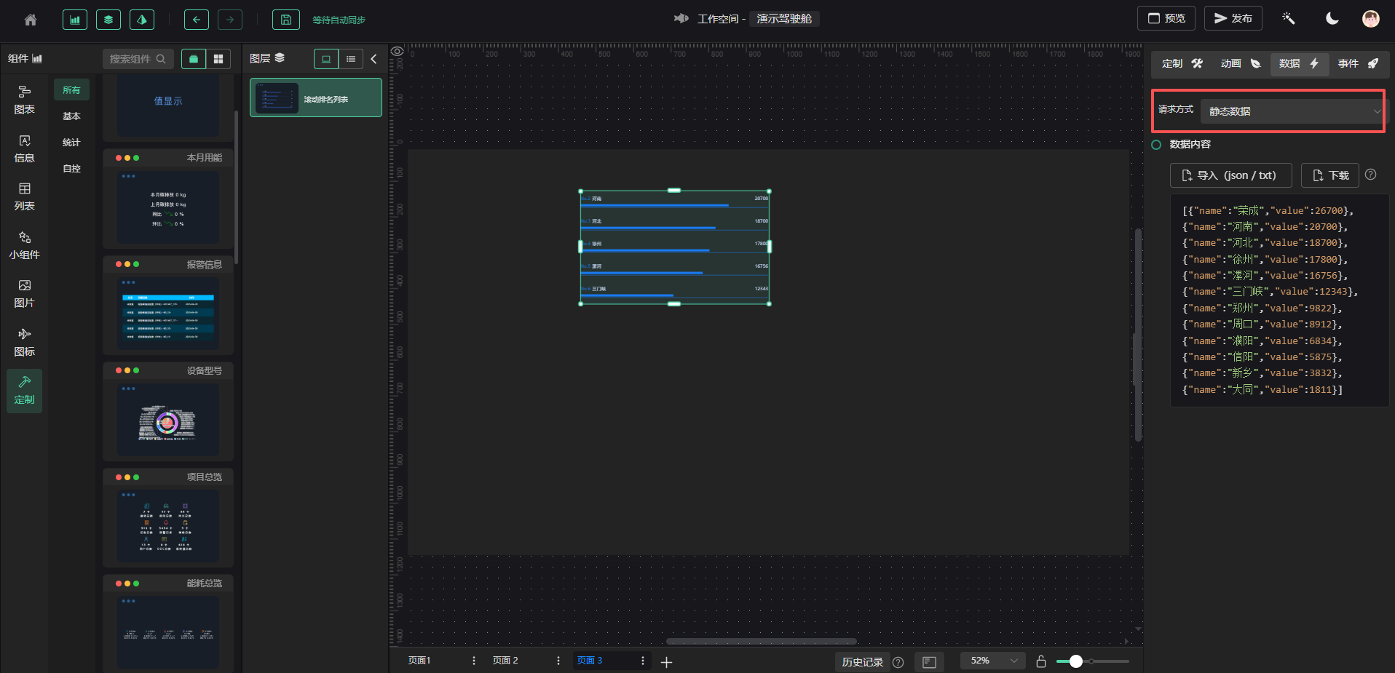Select the 数据内容 radio option

tap(1156, 145)
